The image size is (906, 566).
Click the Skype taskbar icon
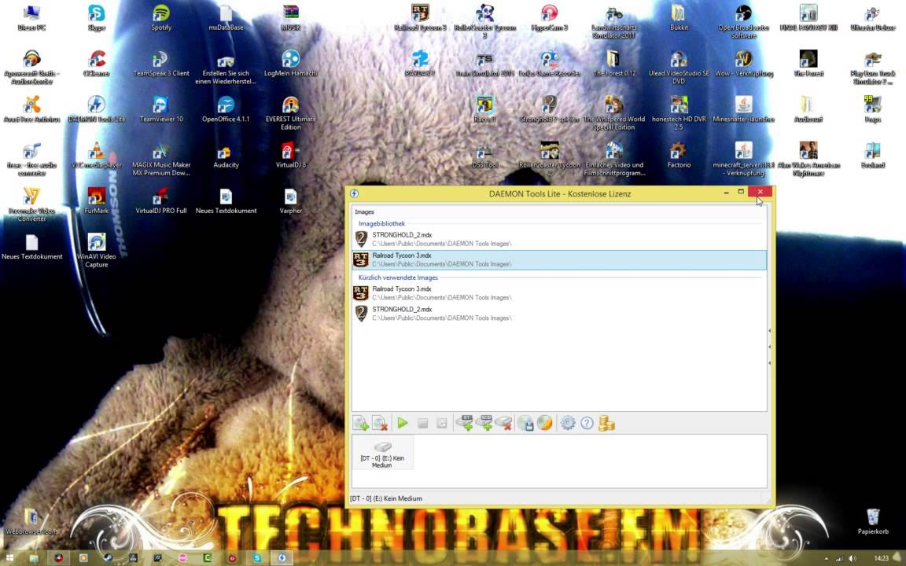257,558
